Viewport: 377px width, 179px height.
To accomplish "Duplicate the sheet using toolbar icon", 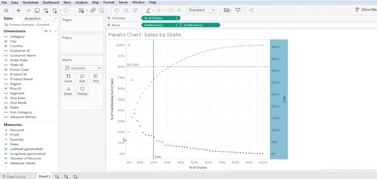I will click(93, 10).
